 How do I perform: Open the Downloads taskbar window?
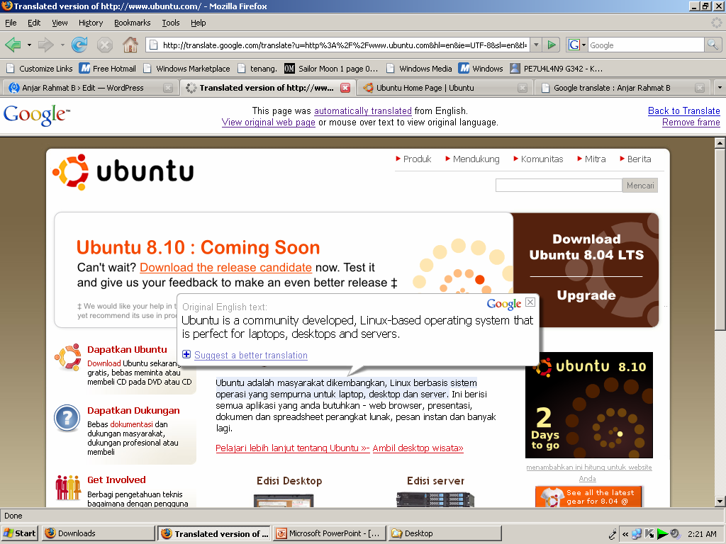tap(98, 533)
